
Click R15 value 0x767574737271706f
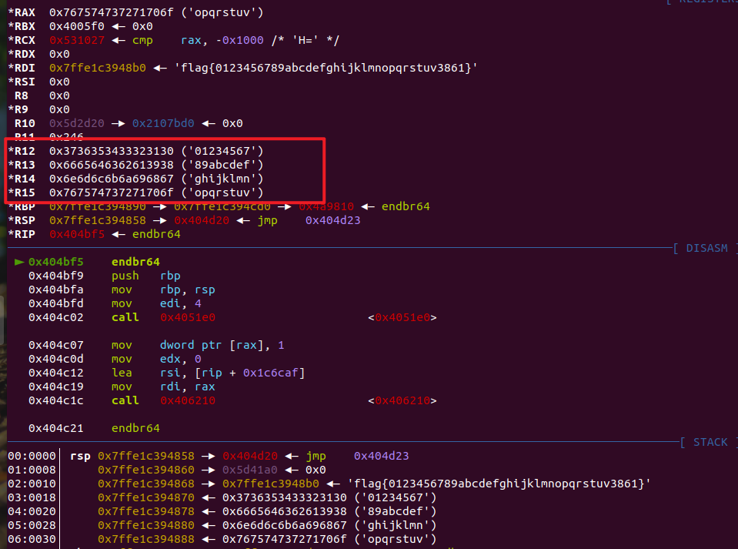pyautogui.click(x=111, y=192)
